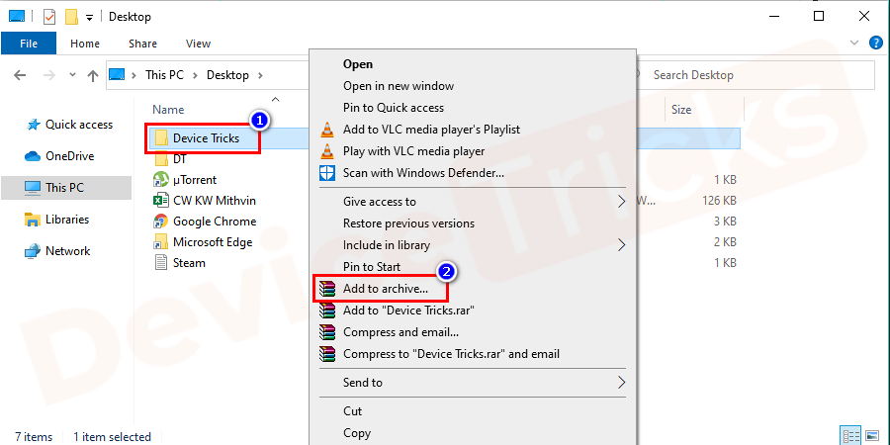890x445 pixels.
Task: Click the Excel icon of CW KW Mithvin
Action: point(161,201)
